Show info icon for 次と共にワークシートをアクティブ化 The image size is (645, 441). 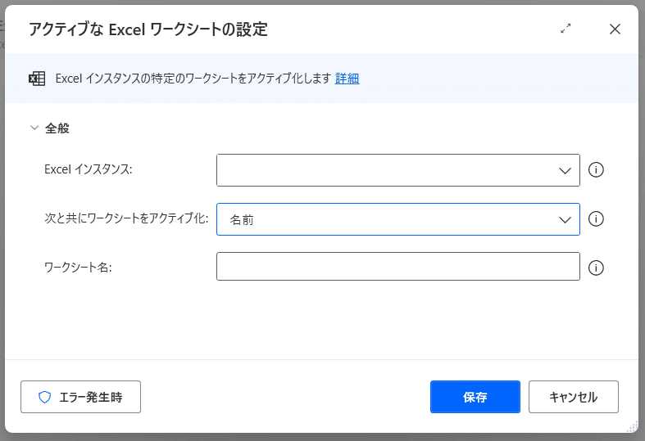point(597,219)
